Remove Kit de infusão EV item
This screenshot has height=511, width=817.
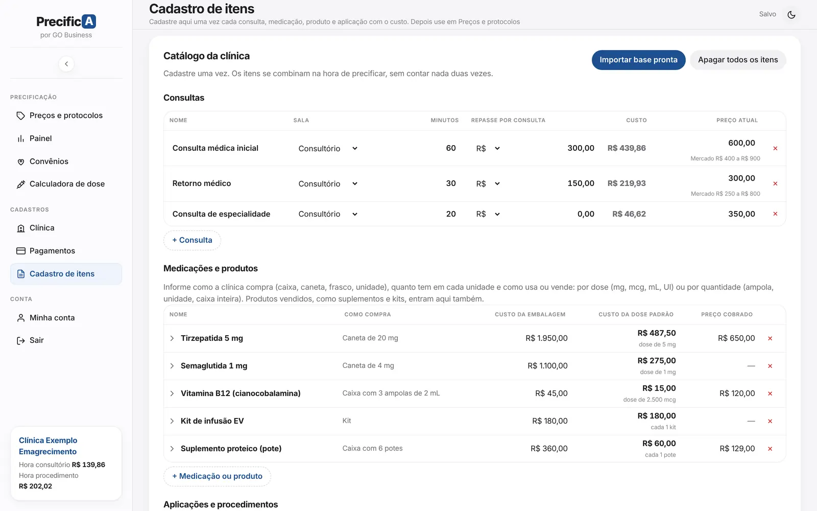770,421
